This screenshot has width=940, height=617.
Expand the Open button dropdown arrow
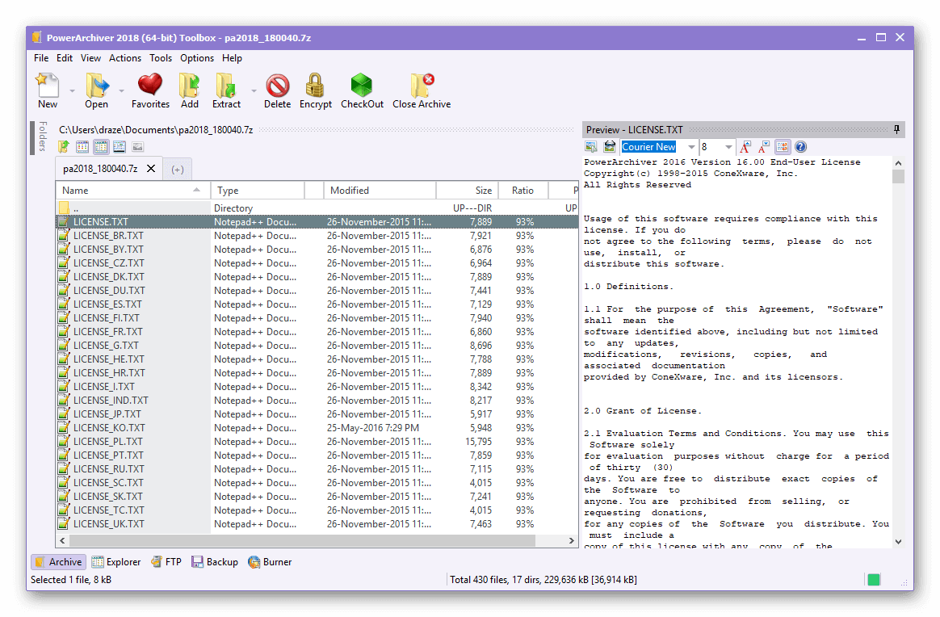pos(121,91)
